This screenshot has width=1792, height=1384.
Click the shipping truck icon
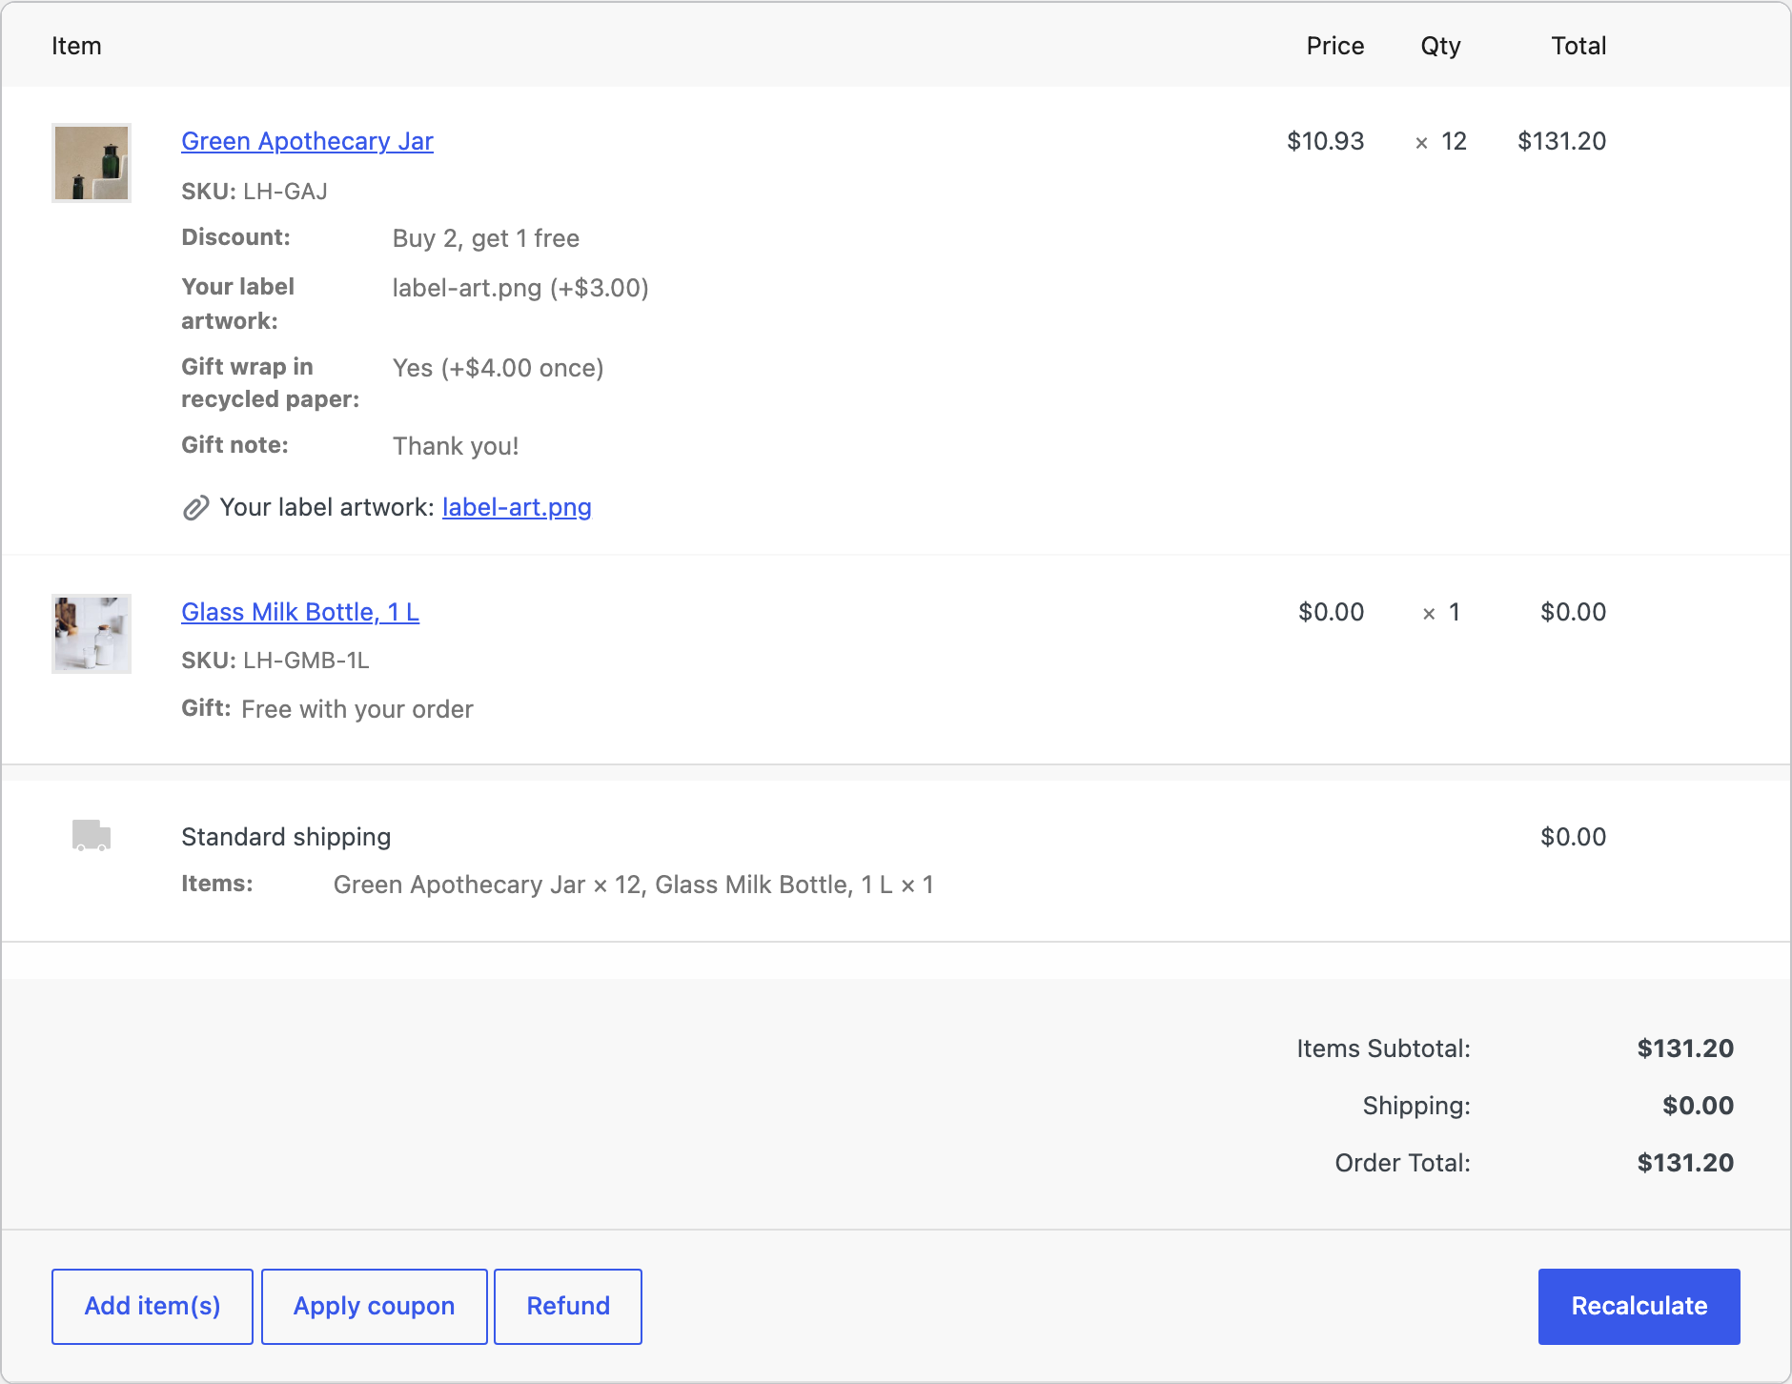pyautogui.click(x=92, y=835)
